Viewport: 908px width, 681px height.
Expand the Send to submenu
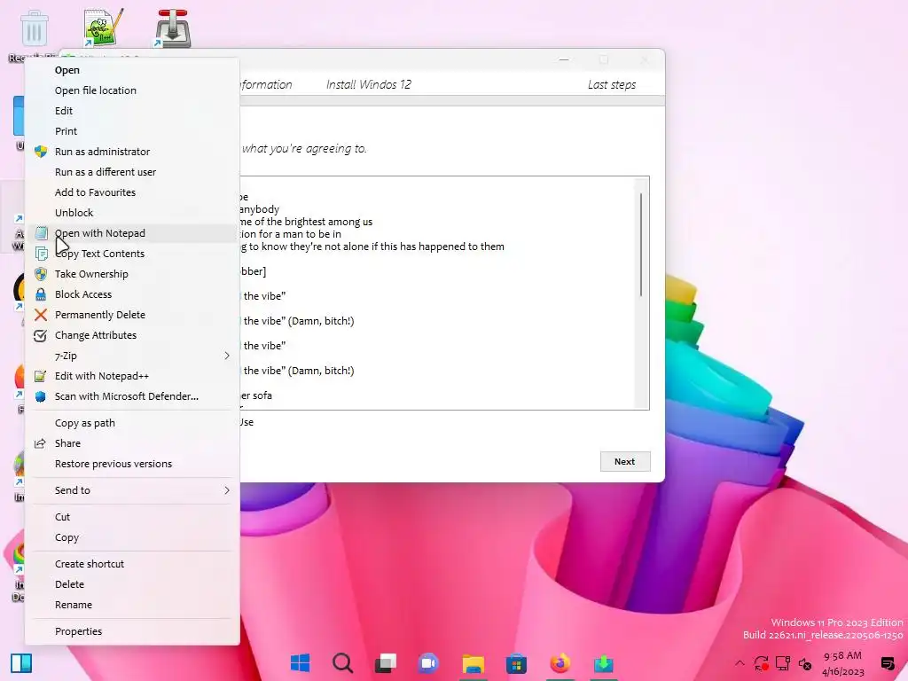(x=132, y=490)
